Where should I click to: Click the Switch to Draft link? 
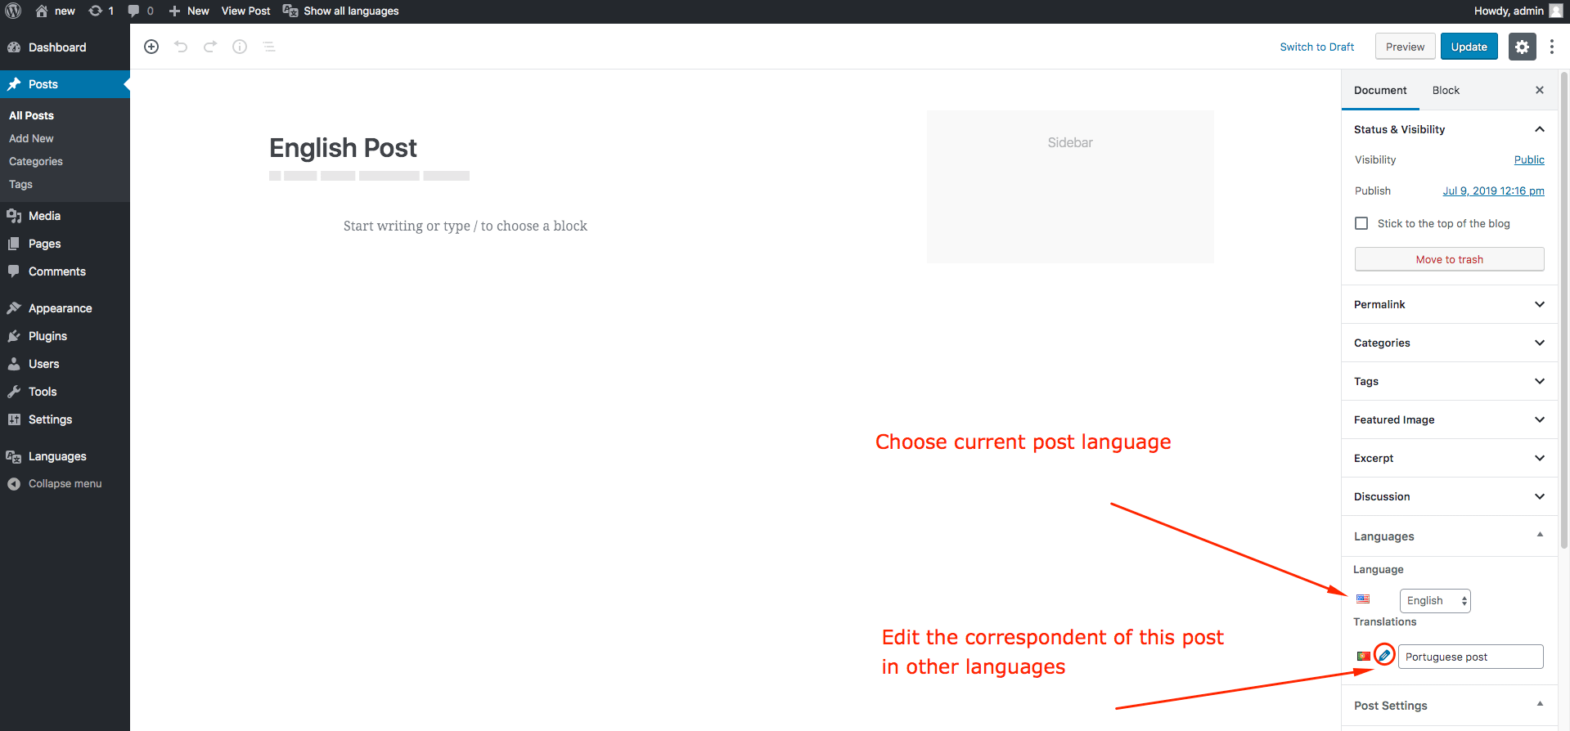[x=1316, y=47]
